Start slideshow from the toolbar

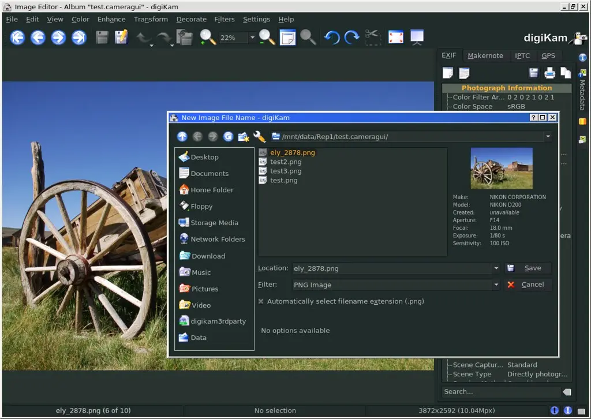click(417, 38)
